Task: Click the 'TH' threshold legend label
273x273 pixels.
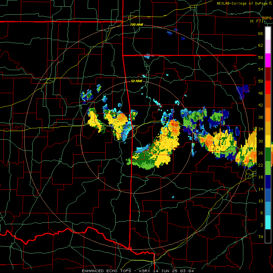Action: (261, 237)
